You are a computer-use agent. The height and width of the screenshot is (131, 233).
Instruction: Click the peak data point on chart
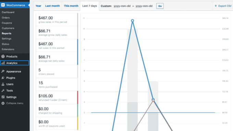click(x=132, y=21)
